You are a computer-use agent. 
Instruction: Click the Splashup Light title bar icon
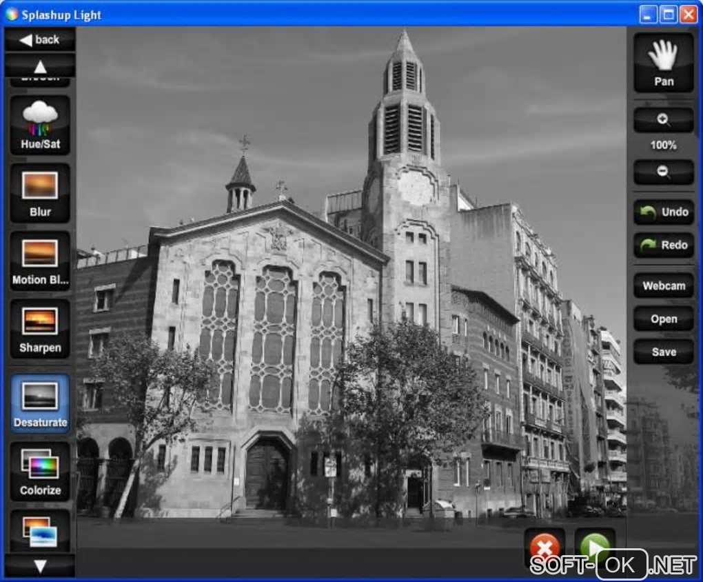[12, 14]
